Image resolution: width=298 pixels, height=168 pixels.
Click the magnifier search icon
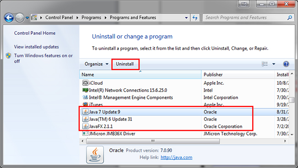click(289, 18)
